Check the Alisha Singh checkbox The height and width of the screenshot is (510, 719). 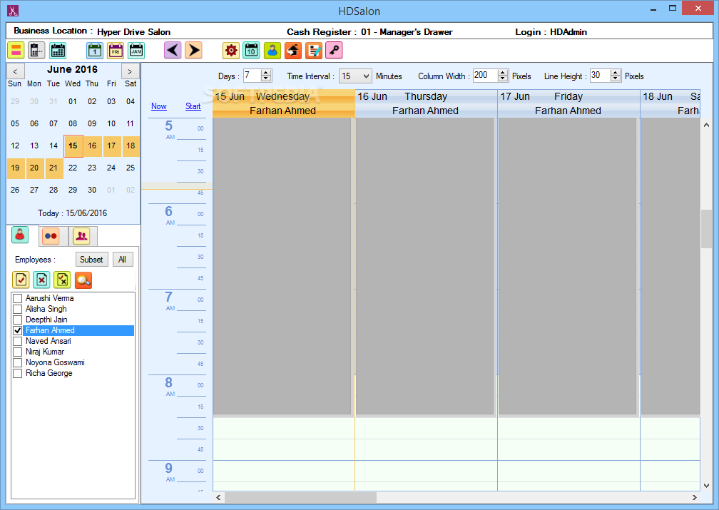[x=17, y=309]
